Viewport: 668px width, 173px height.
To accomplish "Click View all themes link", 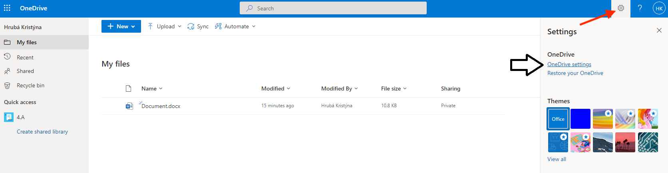I will click(x=557, y=159).
